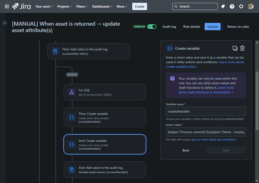This screenshot has height=183, width=259.
Task: Open the More dropdown
Action: [122, 6]
